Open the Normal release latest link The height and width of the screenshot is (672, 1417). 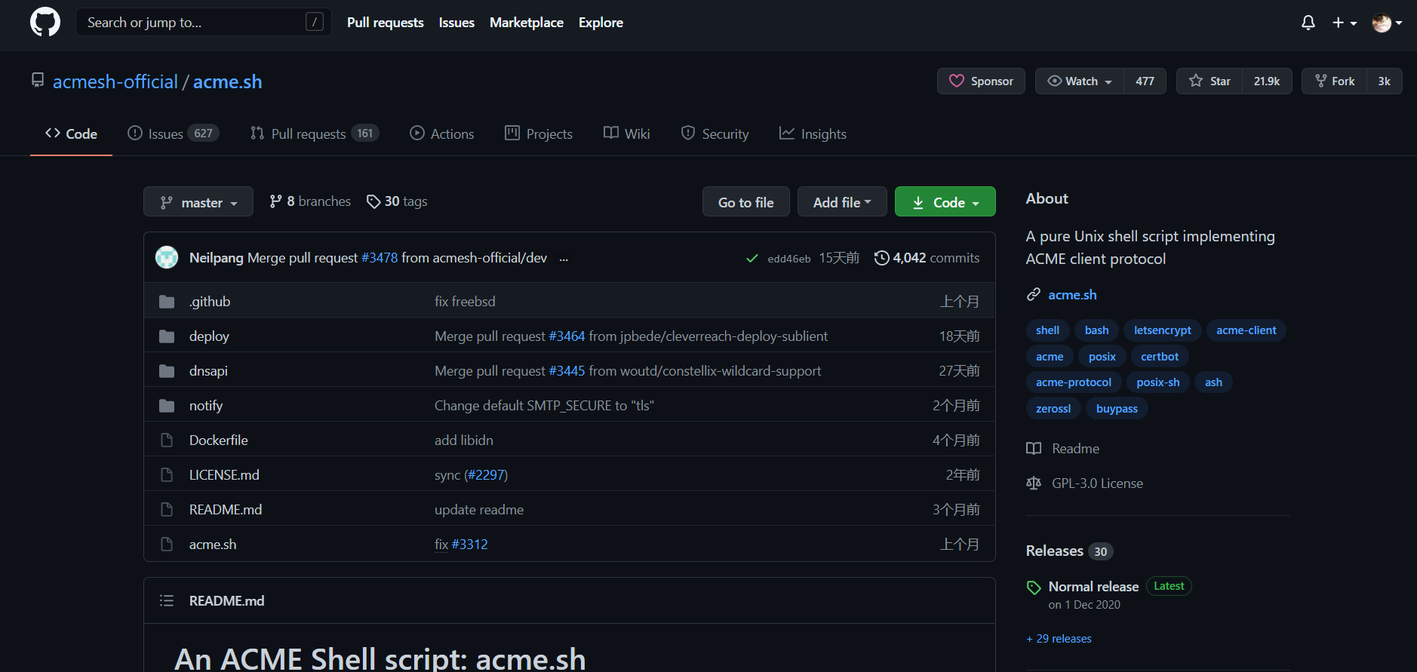pyautogui.click(x=1093, y=587)
